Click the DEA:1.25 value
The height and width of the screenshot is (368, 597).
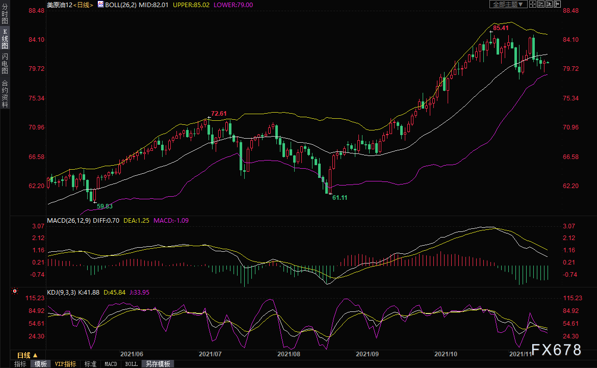pos(136,220)
